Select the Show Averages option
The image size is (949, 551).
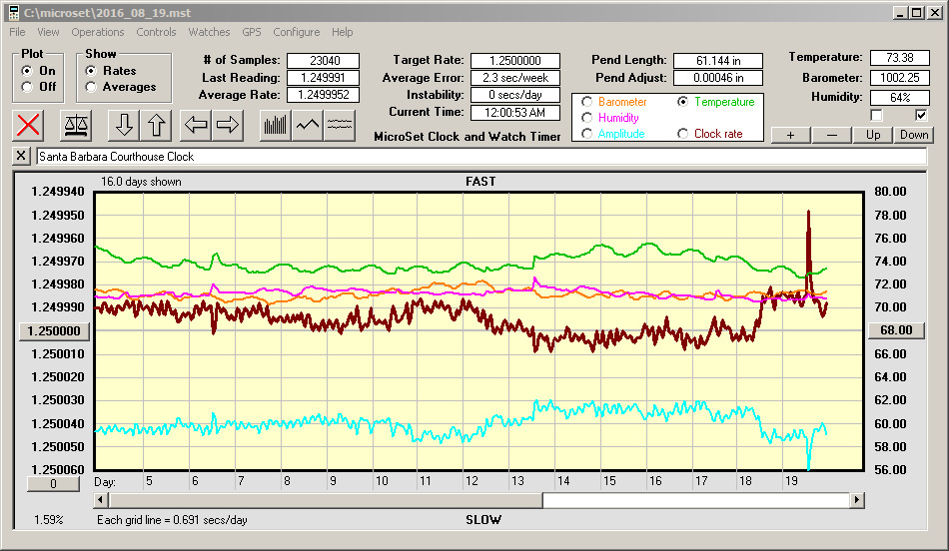tap(91, 87)
